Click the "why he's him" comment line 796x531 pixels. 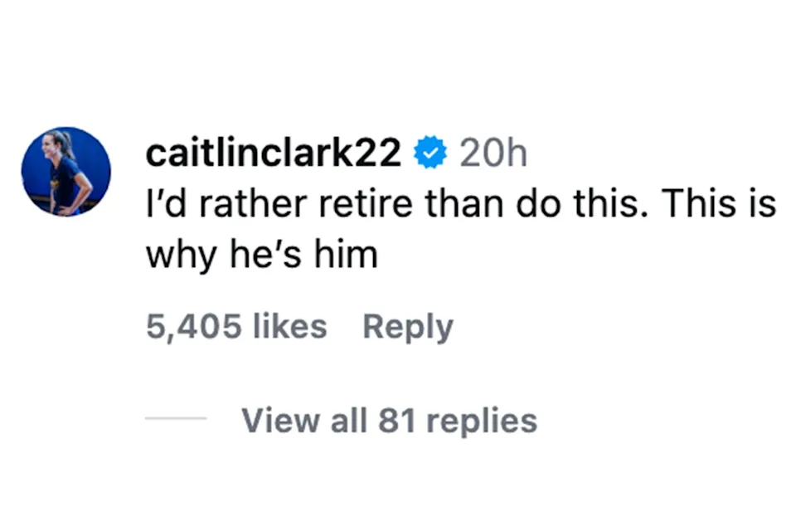(x=262, y=254)
